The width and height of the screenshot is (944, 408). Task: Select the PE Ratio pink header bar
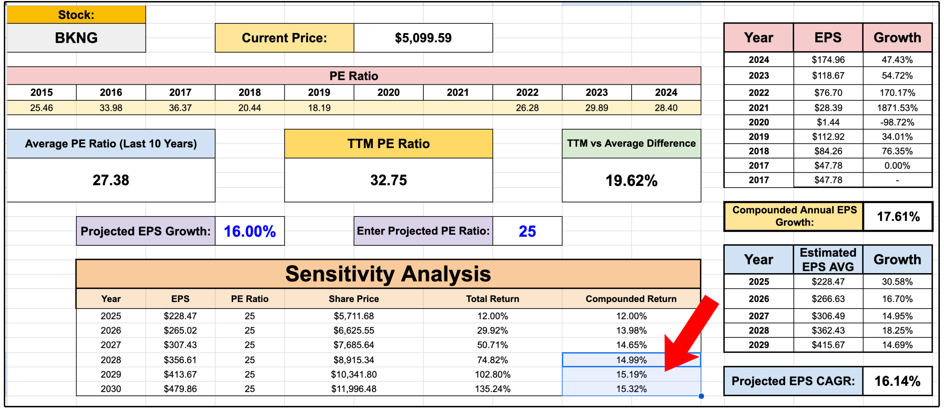click(353, 76)
